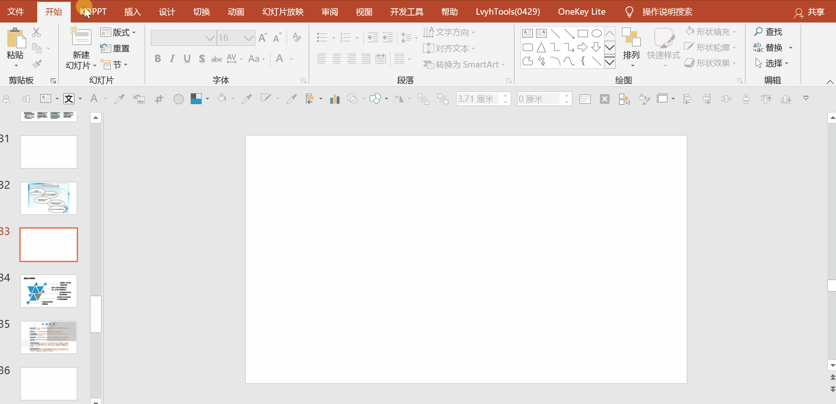Click the bar chart icon in quick toolbar
The height and width of the screenshot is (404, 836).
click(334, 99)
